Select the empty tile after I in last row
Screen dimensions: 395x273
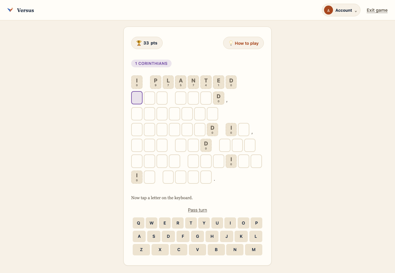150,177
